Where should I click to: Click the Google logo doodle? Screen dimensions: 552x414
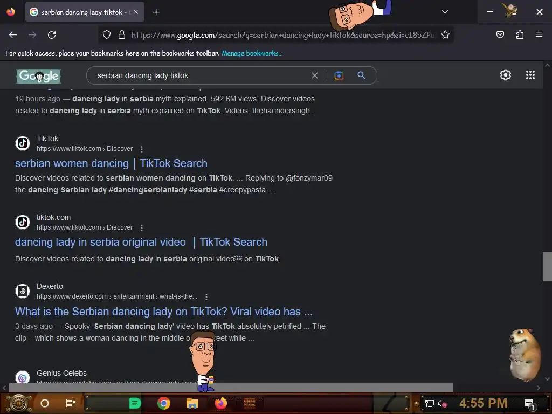39,76
